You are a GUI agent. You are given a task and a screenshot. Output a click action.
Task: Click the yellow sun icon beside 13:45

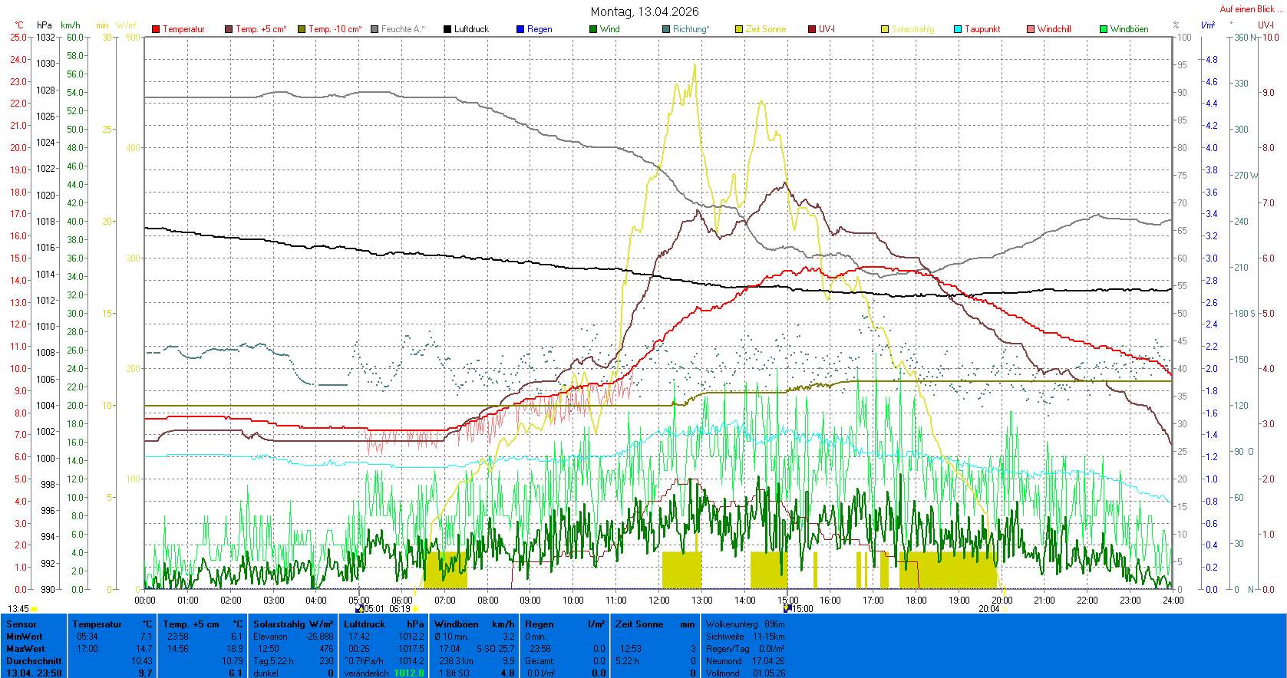coord(35,609)
